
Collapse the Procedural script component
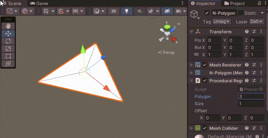point(191,80)
